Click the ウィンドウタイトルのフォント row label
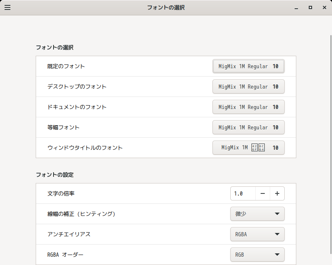Screen dimensions: 332x265 (x=85, y=148)
